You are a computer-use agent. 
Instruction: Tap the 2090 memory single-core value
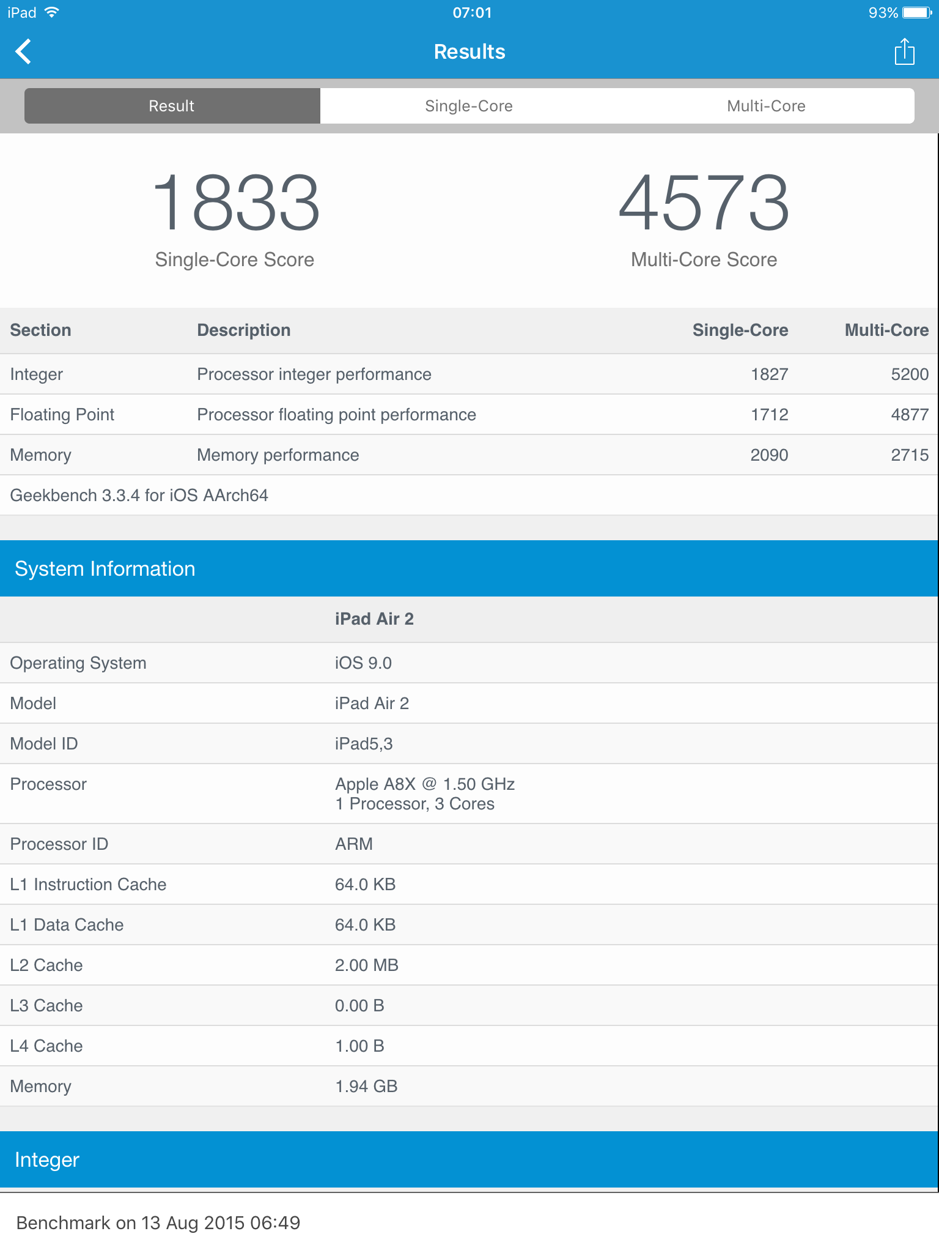click(770, 455)
